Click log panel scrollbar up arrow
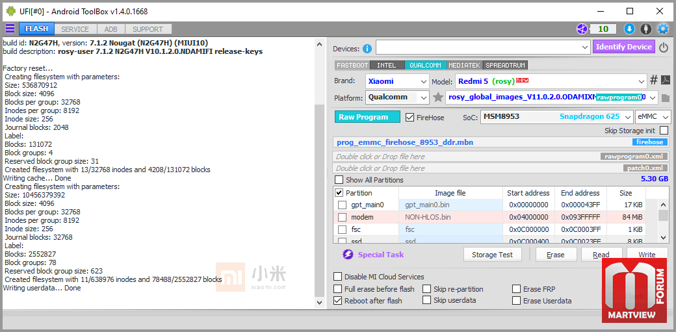The height and width of the screenshot is (332, 676). (319, 44)
